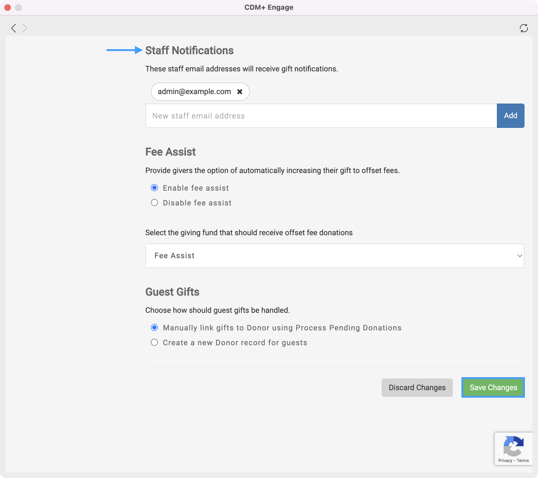Viewport: 538px width, 478px height.
Task: Select Create a new Donor record option
Action: (x=154, y=342)
